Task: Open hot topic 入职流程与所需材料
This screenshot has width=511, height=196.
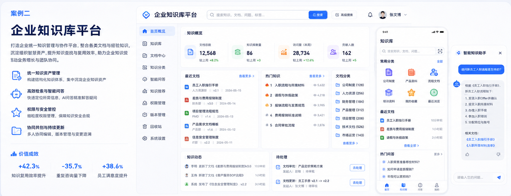Action: [289, 85]
